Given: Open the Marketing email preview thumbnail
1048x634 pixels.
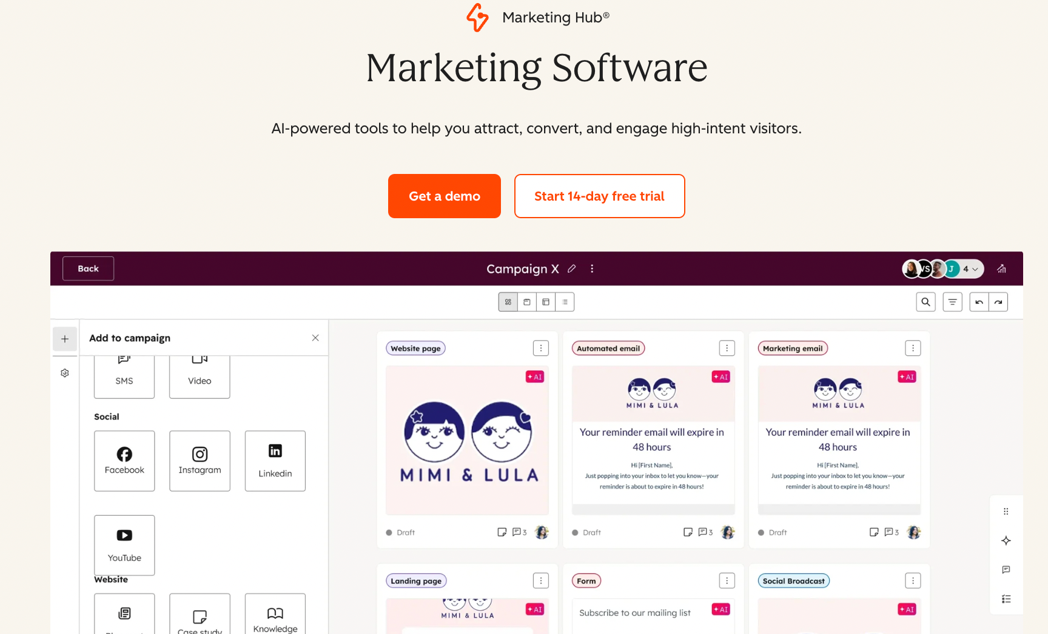Looking at the screenshot, I should (x=839, y=440).
